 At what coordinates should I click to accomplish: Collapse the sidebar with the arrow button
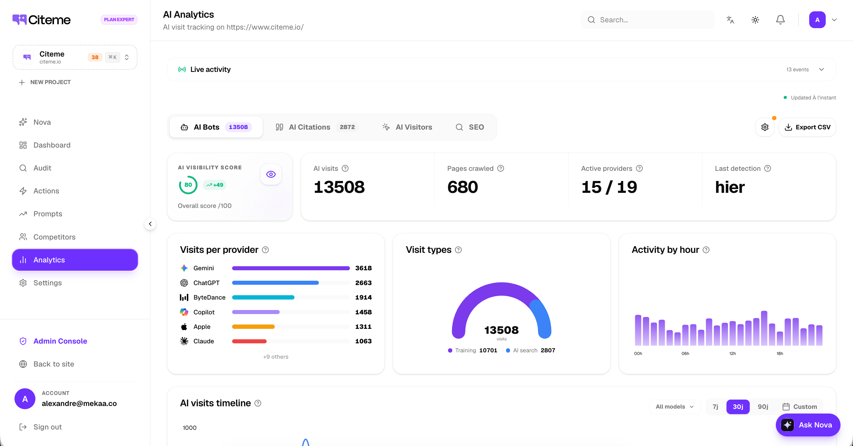pos(150,224)
